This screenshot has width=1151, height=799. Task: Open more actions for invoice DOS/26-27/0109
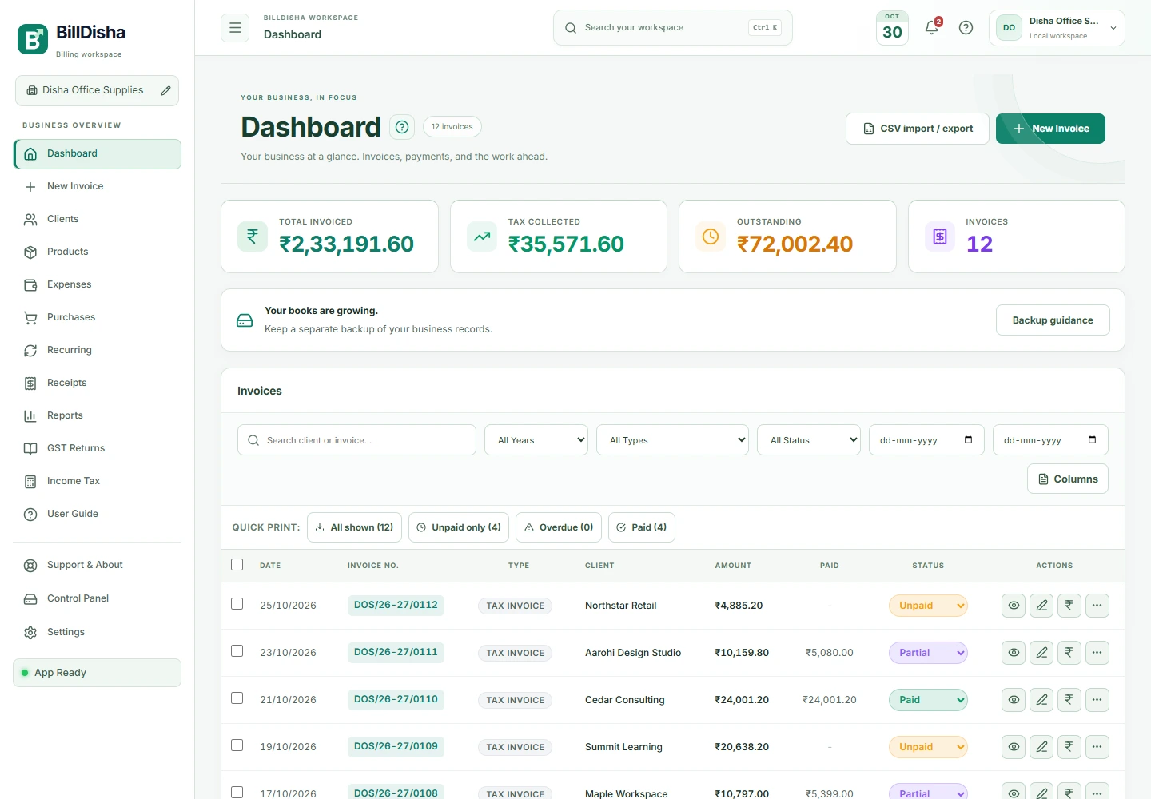1097,747
